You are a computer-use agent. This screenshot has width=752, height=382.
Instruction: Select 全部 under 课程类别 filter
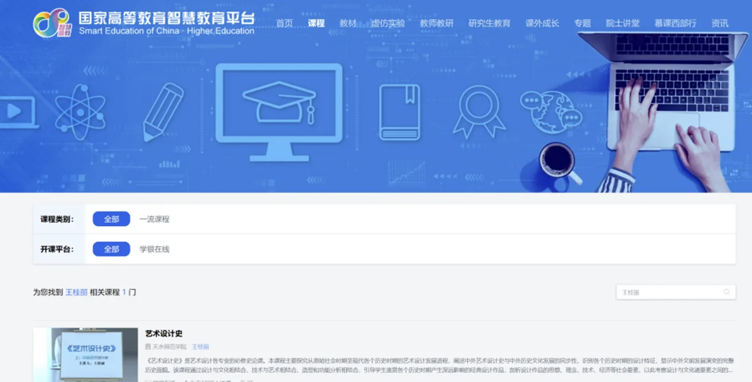(111, 219)
